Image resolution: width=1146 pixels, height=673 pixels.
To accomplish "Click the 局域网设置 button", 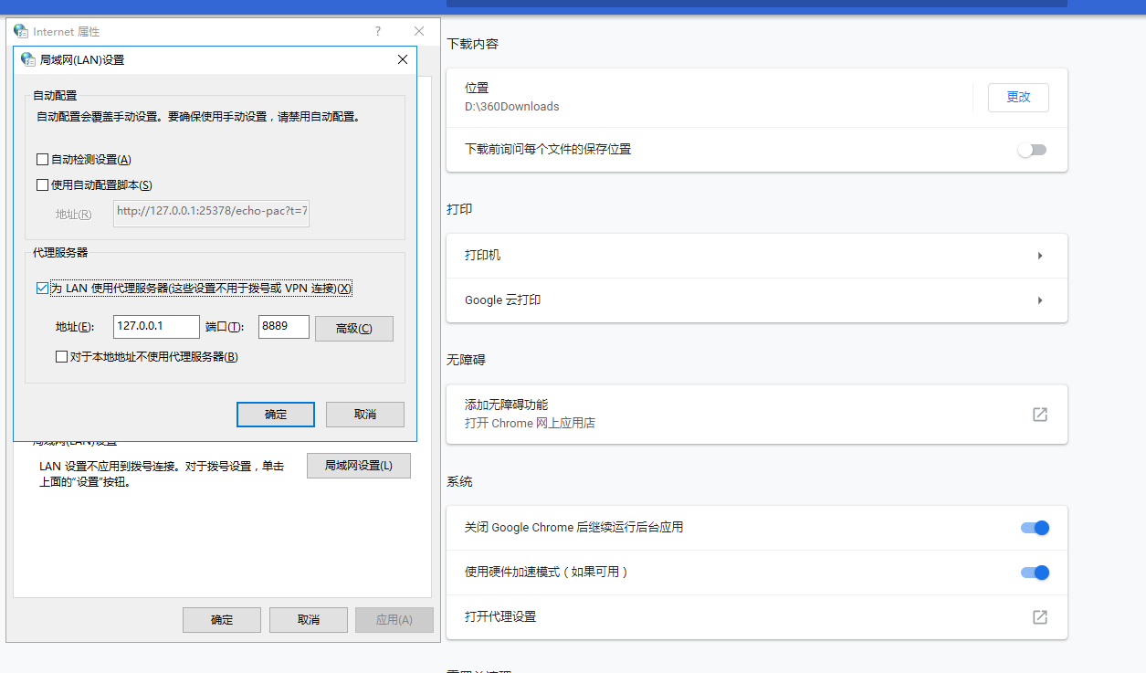I will pyautogui.click(x=358, y=465).
